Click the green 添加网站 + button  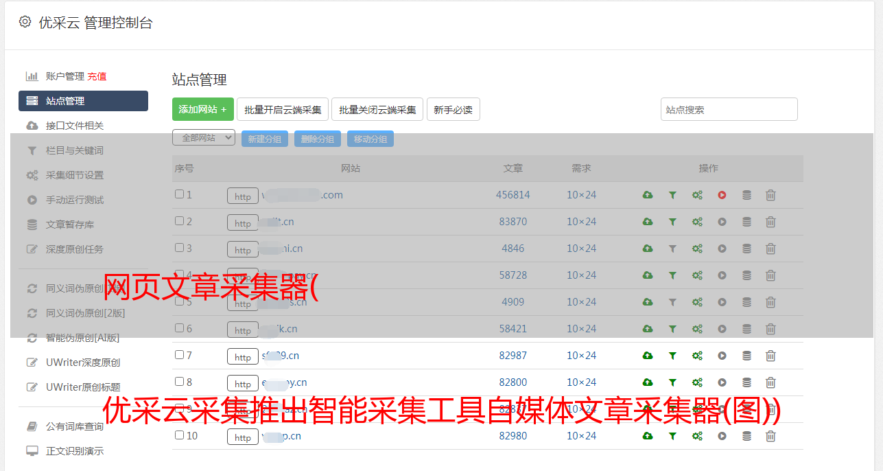click(202, 109)
